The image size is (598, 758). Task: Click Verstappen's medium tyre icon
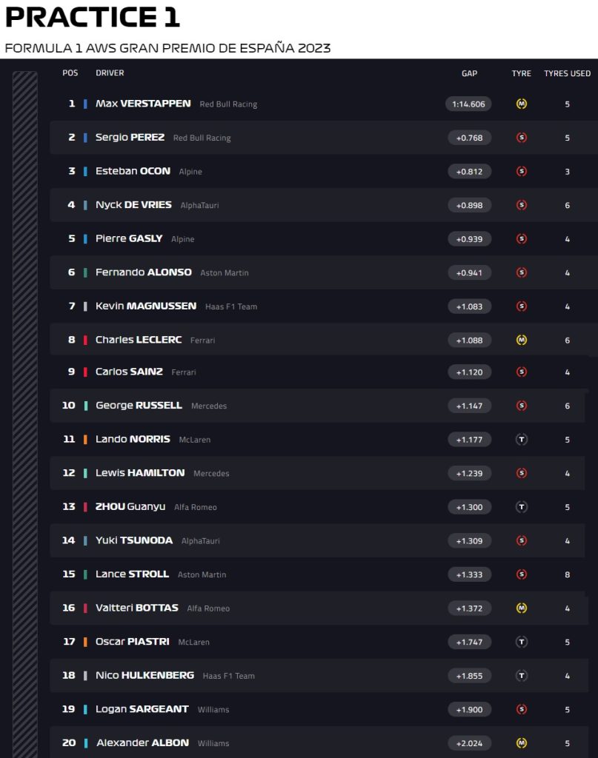click(522, 104)
